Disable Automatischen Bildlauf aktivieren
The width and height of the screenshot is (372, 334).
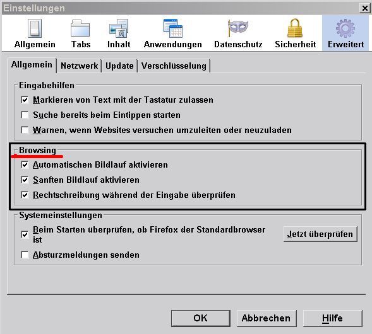click(x=25, y=164)
